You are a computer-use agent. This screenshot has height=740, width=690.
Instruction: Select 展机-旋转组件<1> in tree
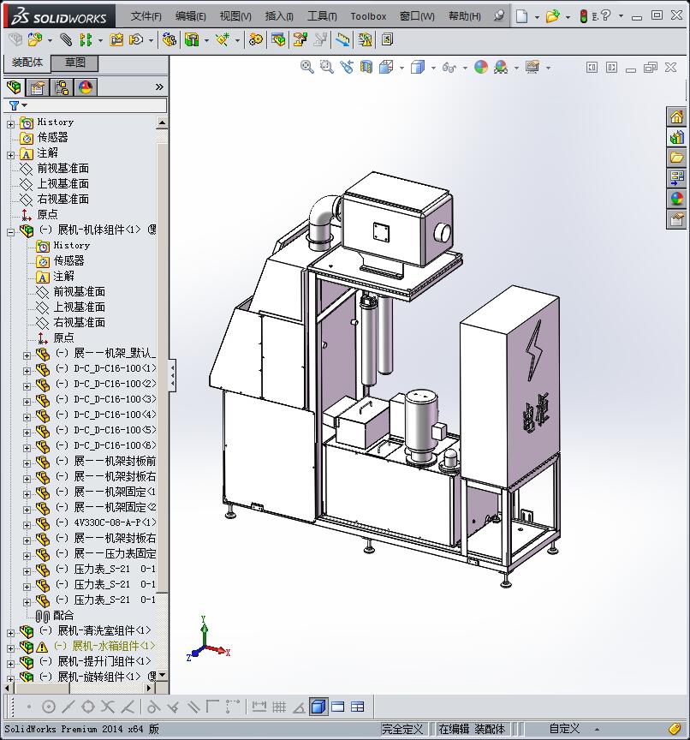pos(98,677)
